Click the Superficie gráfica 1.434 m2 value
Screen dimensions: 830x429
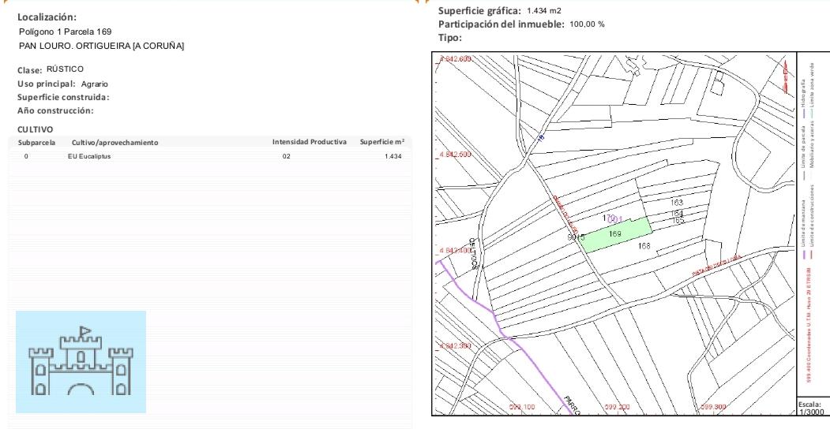[x=543, y=9]
